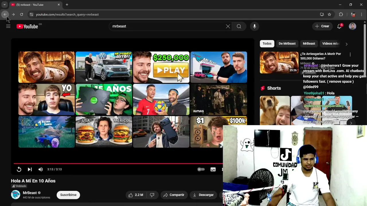Open more options for the 500,000 Dólares video
Image resolution: width=367 pixels, height=206 pixels.
350,54
